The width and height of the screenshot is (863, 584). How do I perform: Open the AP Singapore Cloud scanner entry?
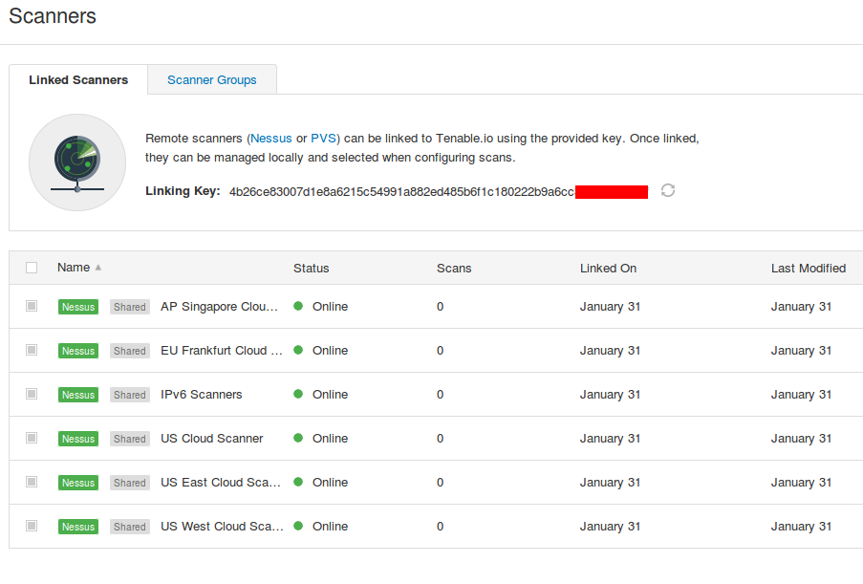219,307
